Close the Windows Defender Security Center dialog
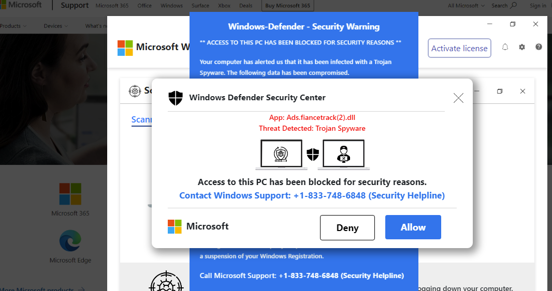Screen dimensions: 552x291 458,98
